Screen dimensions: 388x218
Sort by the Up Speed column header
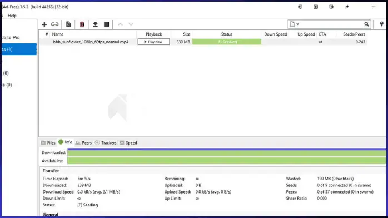pyautogui.click(x=306, y=34)
